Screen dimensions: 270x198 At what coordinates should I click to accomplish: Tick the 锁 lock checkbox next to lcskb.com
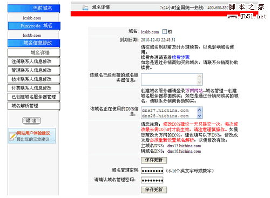point(165,32)
